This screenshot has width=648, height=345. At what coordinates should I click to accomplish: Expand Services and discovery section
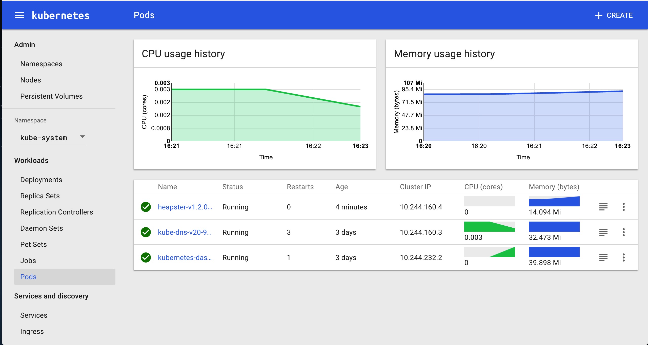pyautogui.click(x=51, y=296)
